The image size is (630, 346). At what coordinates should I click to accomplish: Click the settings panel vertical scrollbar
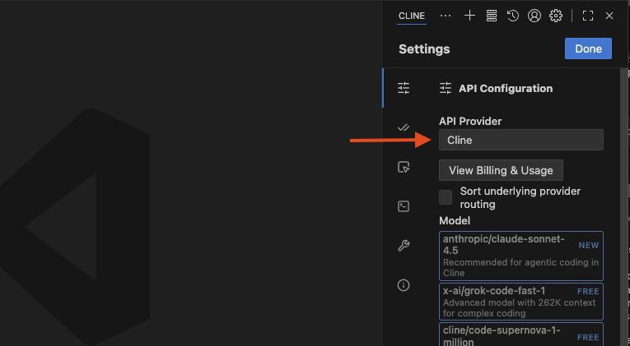click(x=624, y=206)
